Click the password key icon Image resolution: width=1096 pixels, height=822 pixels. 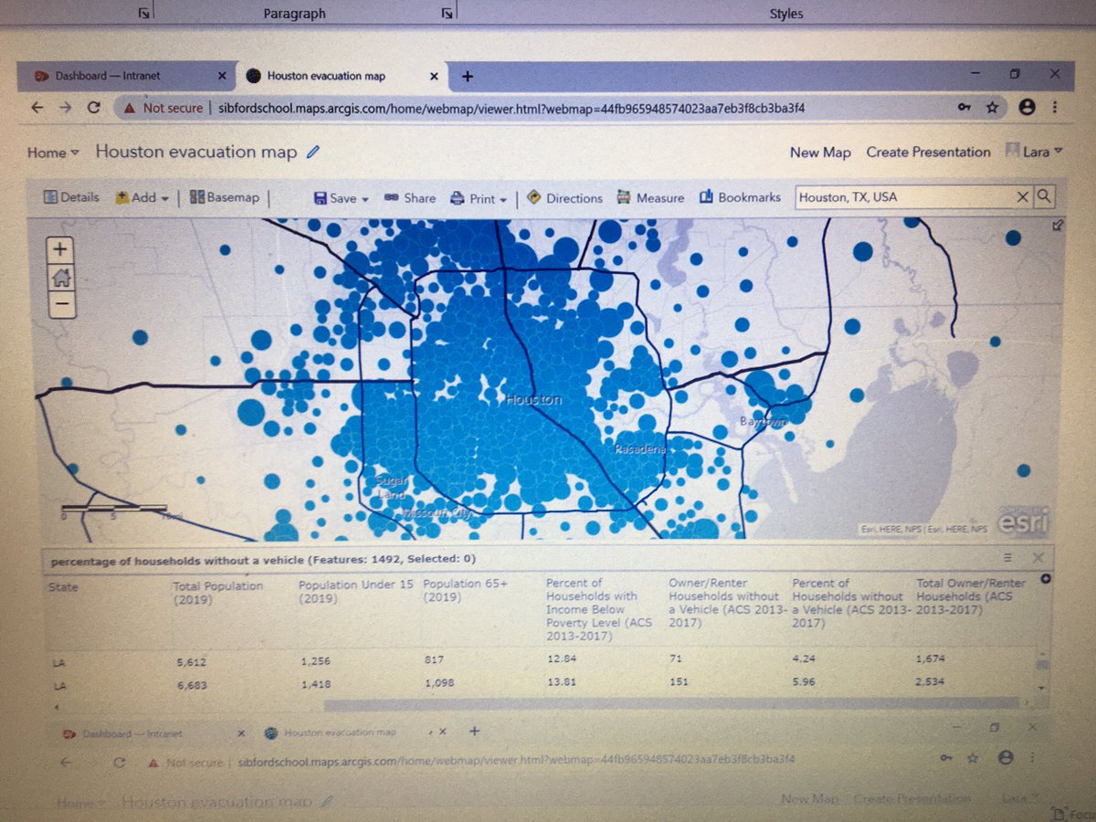coord(965,108)
